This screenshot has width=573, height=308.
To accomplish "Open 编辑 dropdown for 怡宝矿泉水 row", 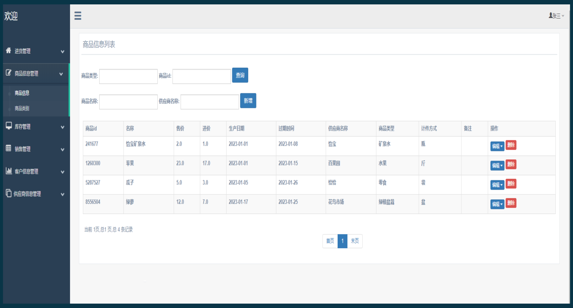I will (497, 146).
